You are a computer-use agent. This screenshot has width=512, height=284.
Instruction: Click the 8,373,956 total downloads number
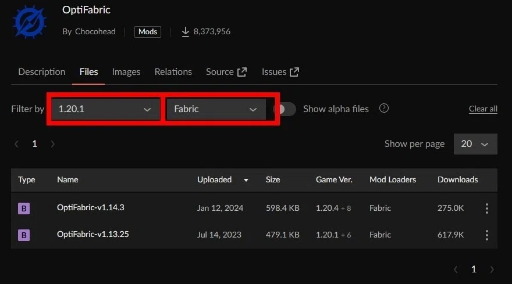point(212,31)
